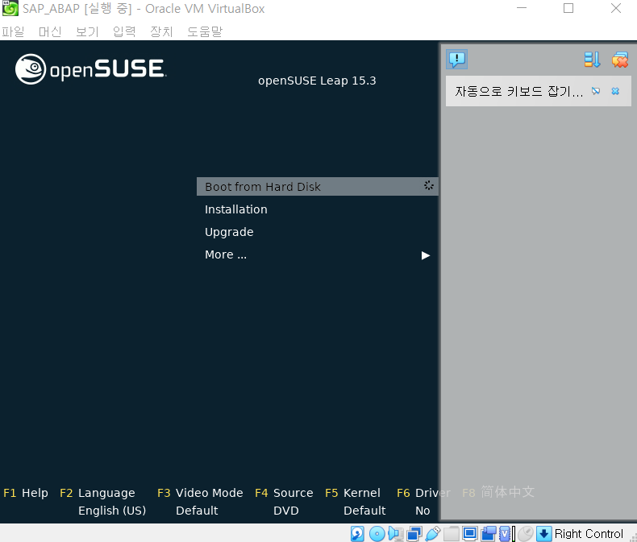Click the don't-show-again icon on keyboard notification

tap(596, 91)
